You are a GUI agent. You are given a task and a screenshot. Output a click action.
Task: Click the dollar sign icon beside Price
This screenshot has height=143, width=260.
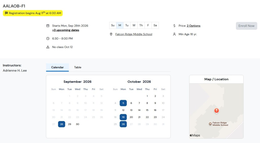coord(174,26)
